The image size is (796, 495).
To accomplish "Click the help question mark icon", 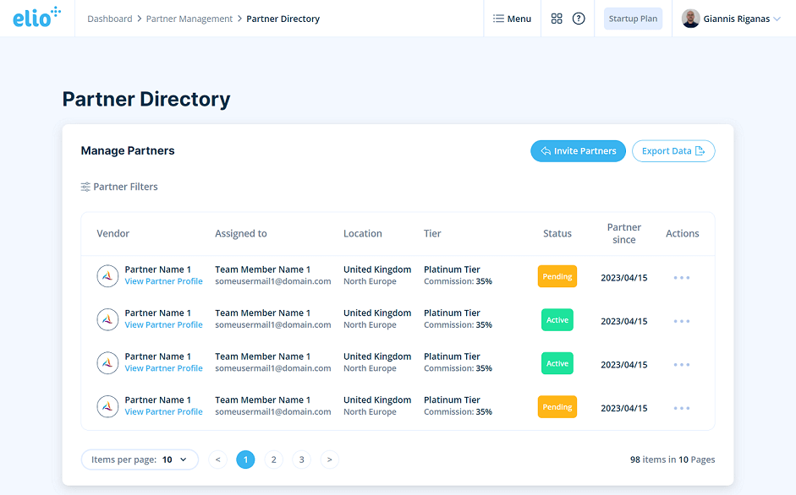I will coord(579,18).
